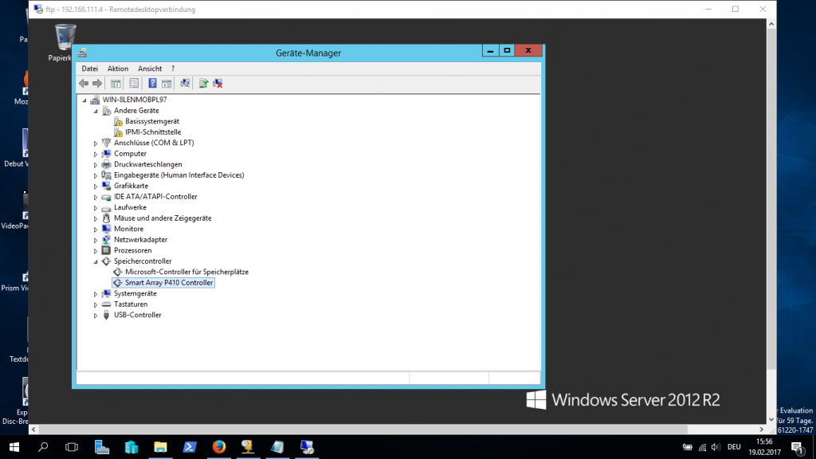This screenshot has width=816, height=459.
Task: Click the Back arrow in Geräte-Manager toolbar
Action: [x=84, y=83]
